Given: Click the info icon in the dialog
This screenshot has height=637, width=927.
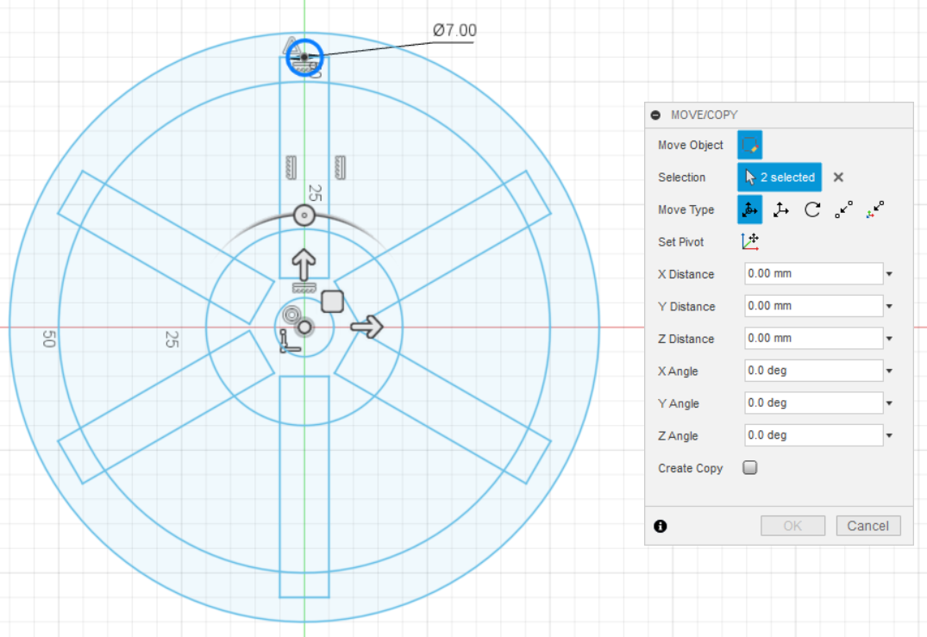Looking at the screenshot, I should click(661, 526).
